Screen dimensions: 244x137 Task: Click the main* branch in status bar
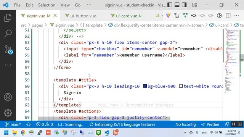[x=13, y=124]
